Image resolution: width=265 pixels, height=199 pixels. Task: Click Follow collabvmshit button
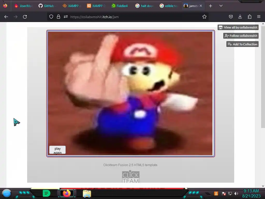tap(241, 36)
